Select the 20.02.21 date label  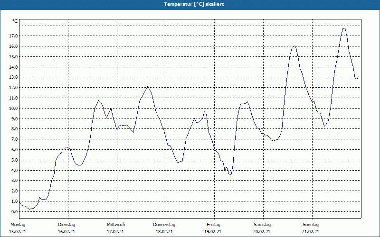click(262, 232)
